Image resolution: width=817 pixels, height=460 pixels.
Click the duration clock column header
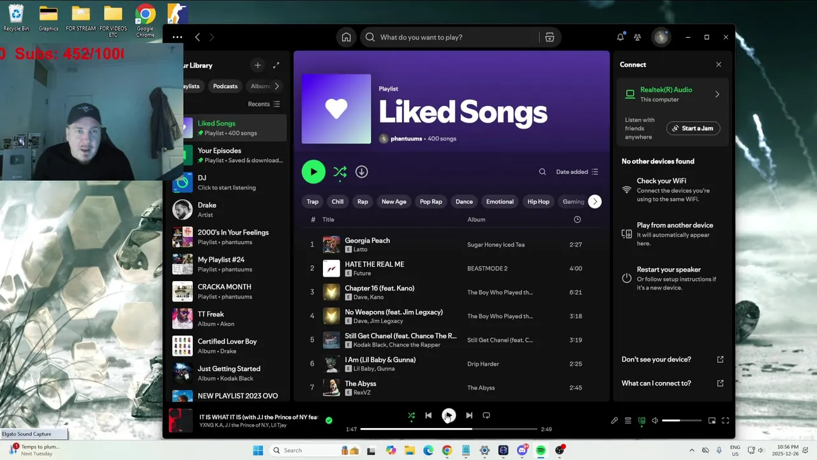point(577,219)
